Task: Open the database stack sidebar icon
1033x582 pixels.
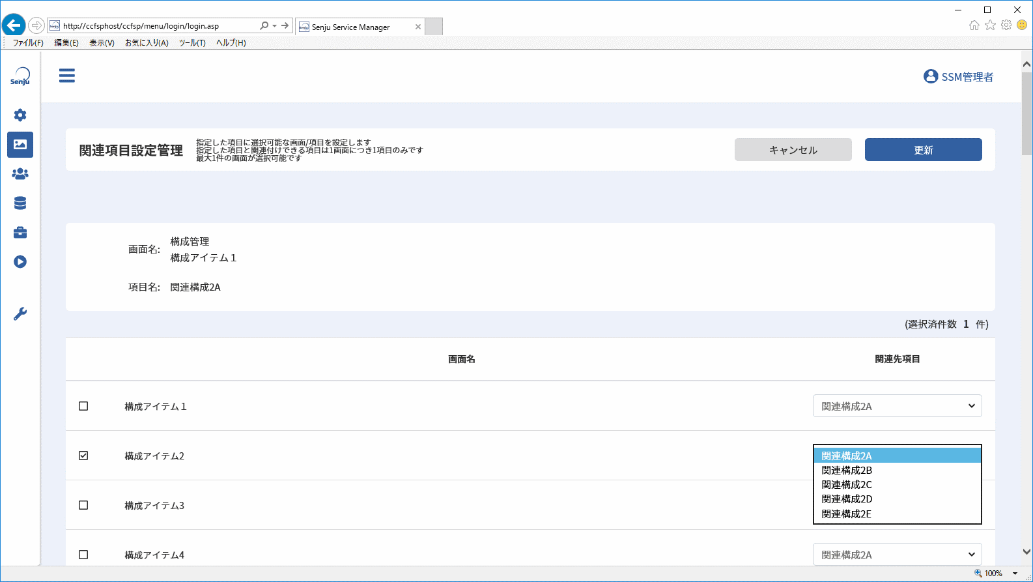Action: 20,203
